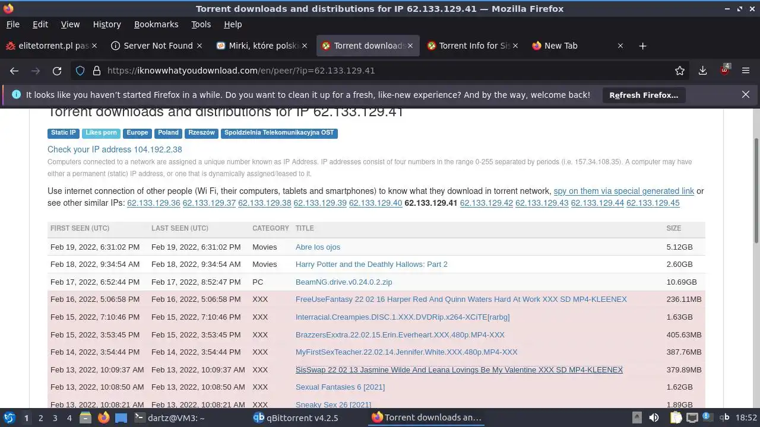Open the Tools menu
The width and height of the screenshot is (760, 427).
[x=201, y=24]
